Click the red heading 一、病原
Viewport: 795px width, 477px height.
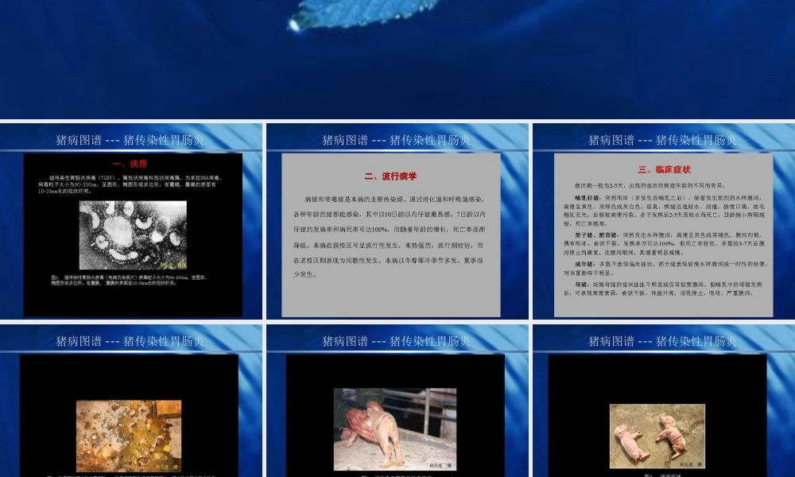click(x=130, y=163)
